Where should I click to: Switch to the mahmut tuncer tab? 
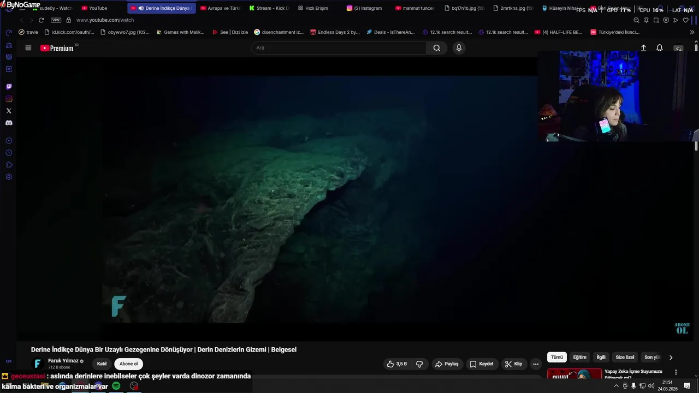tap(415, 8)
